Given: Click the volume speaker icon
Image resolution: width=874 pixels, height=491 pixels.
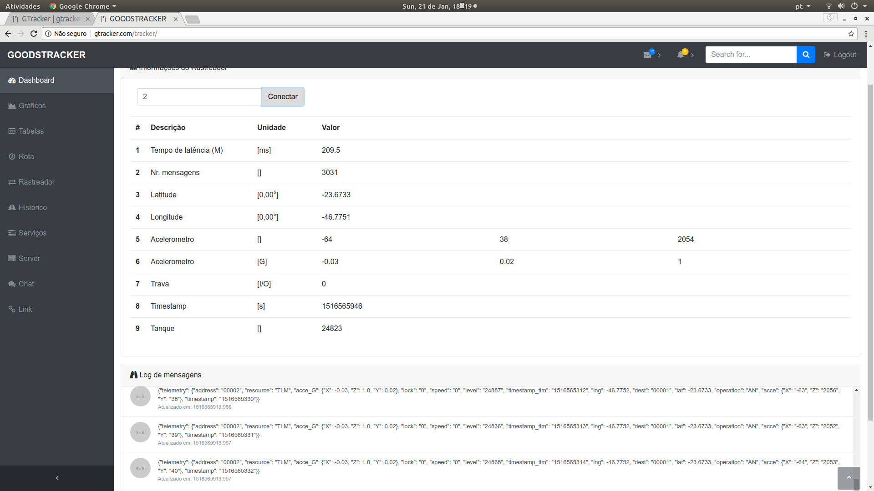Looking at the screenshot, I should 841,6.
